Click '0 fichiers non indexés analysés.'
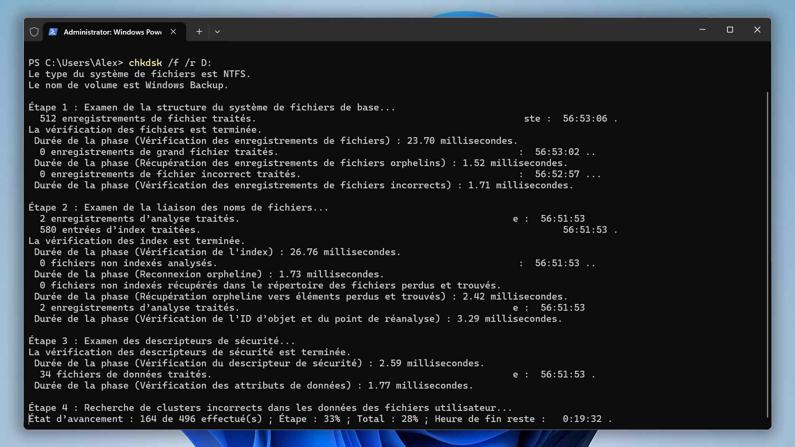 [128, 263]
